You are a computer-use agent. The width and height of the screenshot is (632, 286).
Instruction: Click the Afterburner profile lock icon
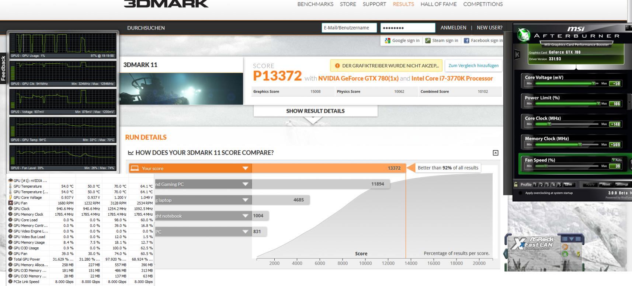click(515, 184)
